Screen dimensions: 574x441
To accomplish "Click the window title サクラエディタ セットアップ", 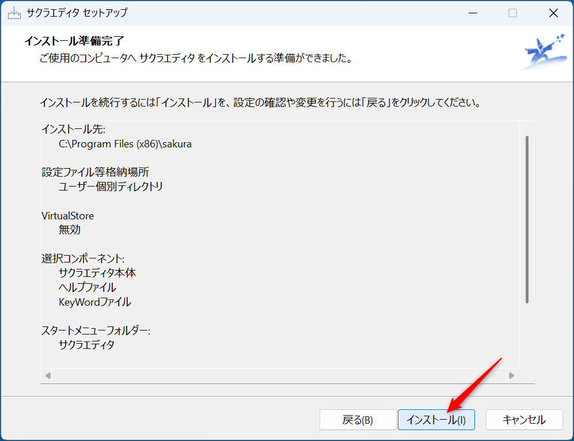I will 77,13.
